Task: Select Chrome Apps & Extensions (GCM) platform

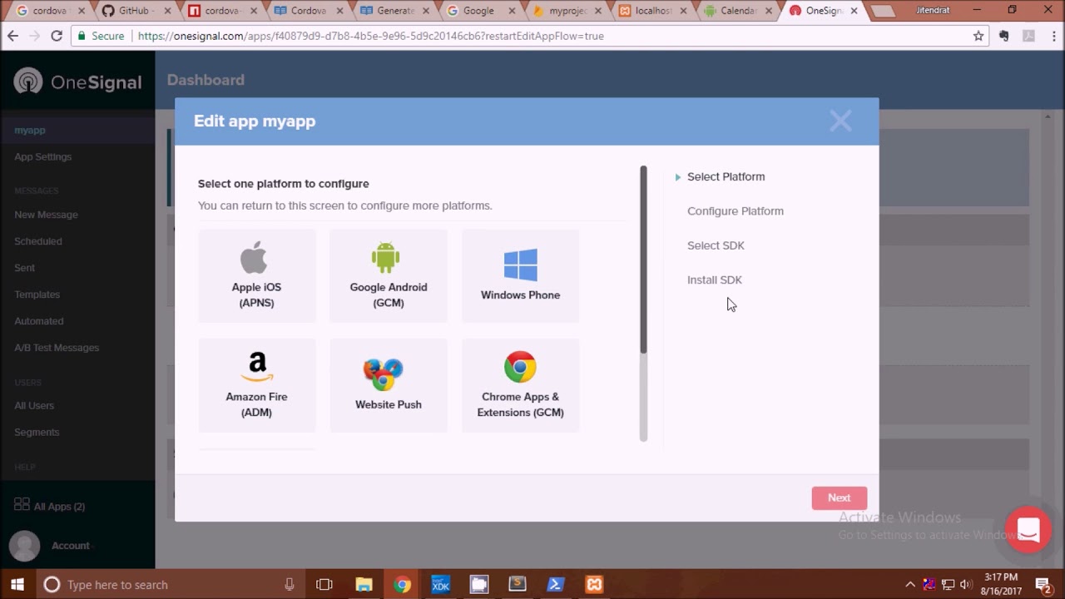Action: coord(520,385)
